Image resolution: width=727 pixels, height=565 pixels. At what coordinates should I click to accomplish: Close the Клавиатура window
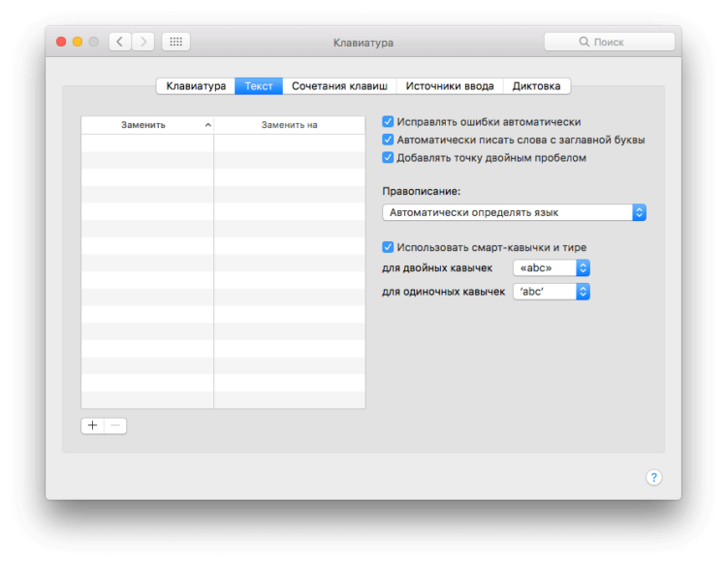tap(61, 42)
